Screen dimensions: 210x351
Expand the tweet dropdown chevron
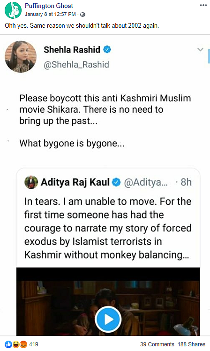pyautogui.click(x=200, y=50)
